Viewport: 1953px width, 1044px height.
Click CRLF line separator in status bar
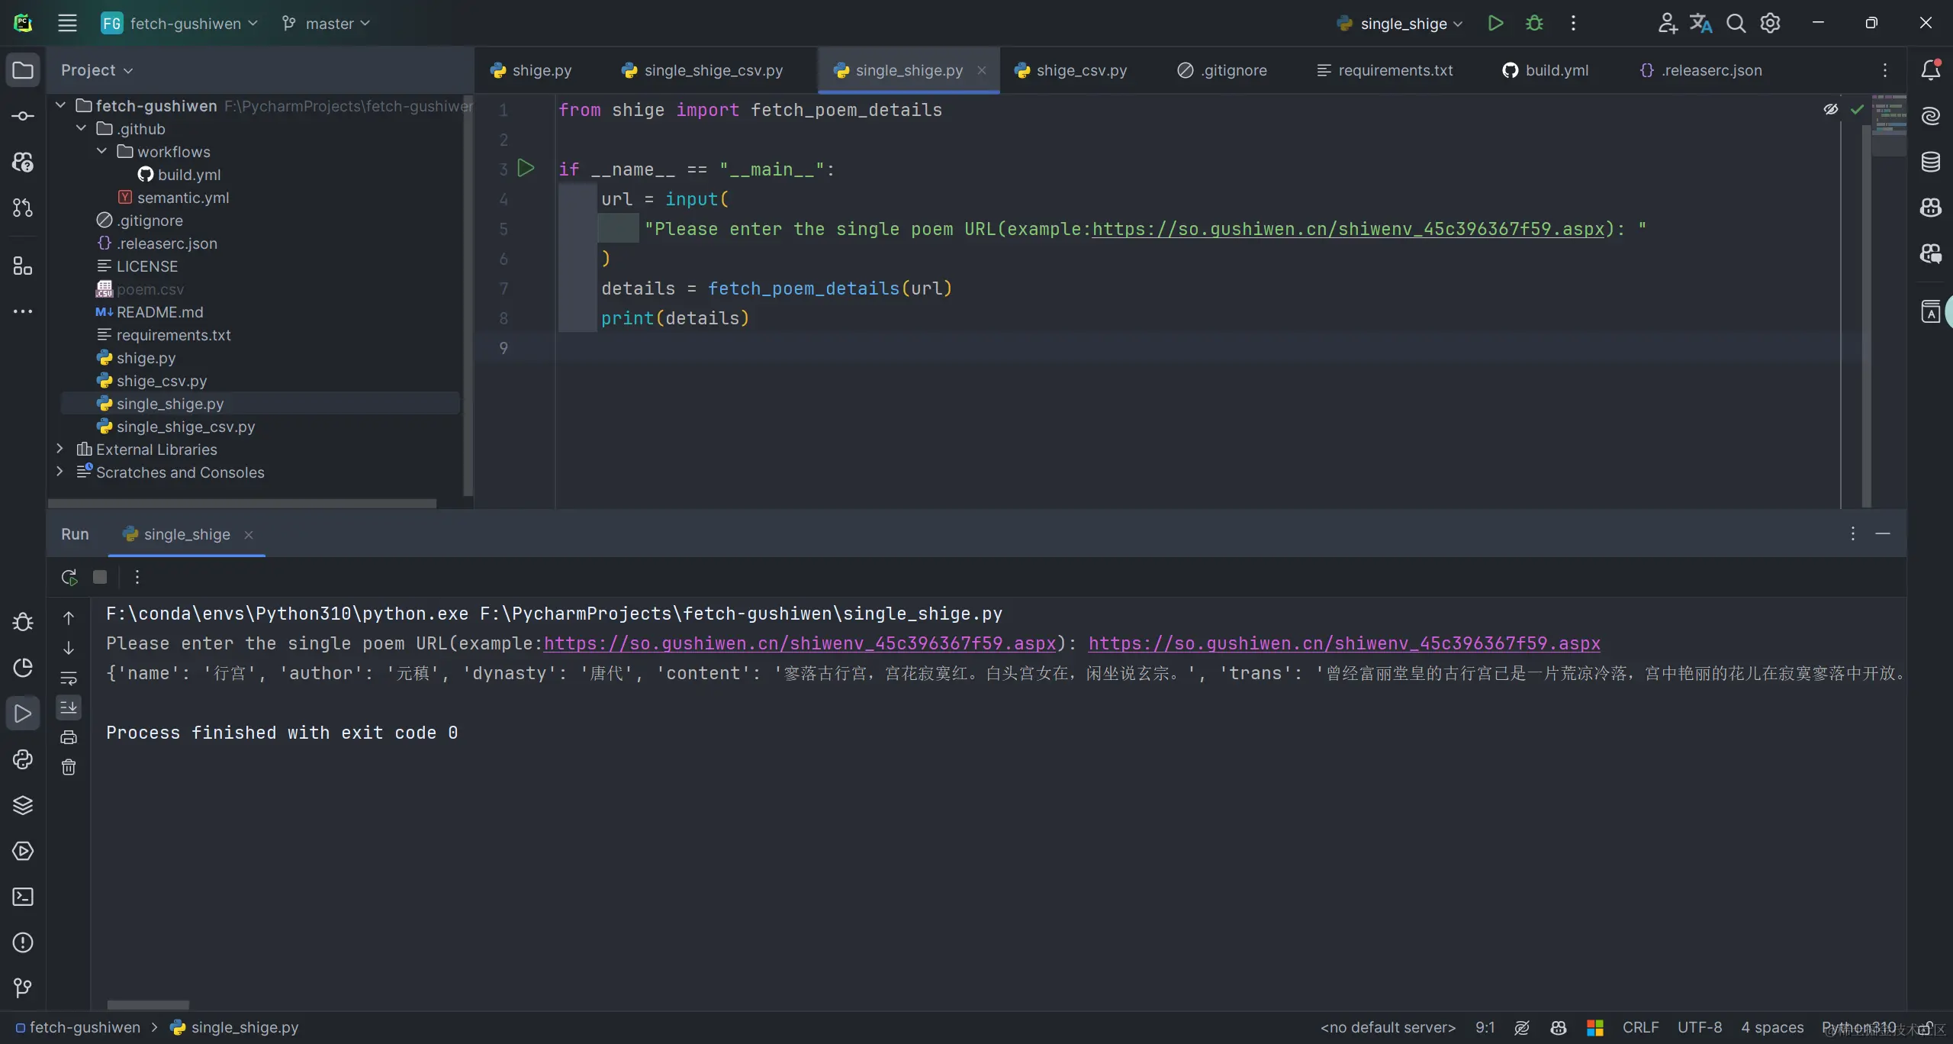click(x=1639, y=1027)
